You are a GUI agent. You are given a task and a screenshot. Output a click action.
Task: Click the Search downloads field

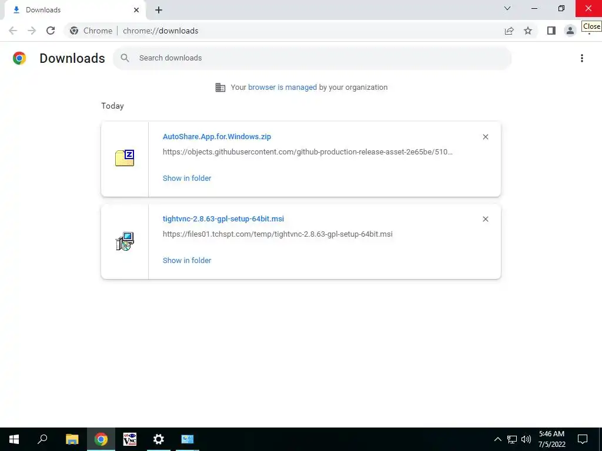[312, 58]
